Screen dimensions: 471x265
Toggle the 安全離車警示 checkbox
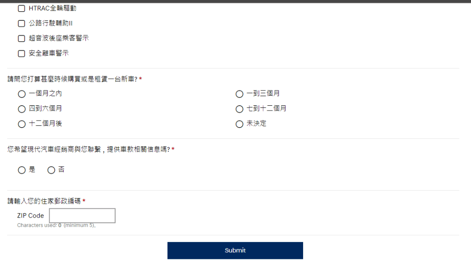pos(21,54)
